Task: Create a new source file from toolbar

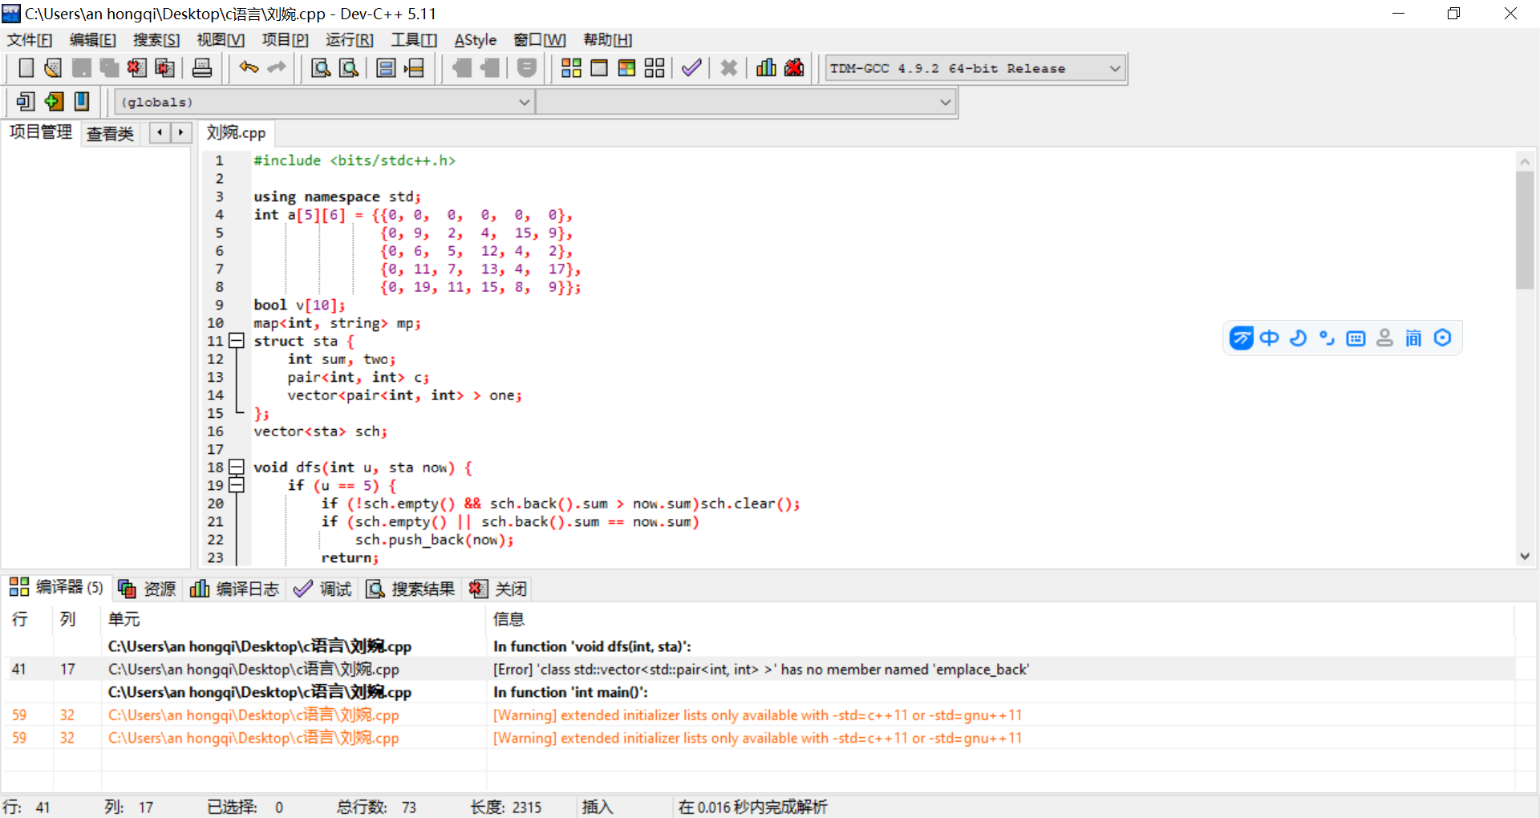Action: (26, 68)
